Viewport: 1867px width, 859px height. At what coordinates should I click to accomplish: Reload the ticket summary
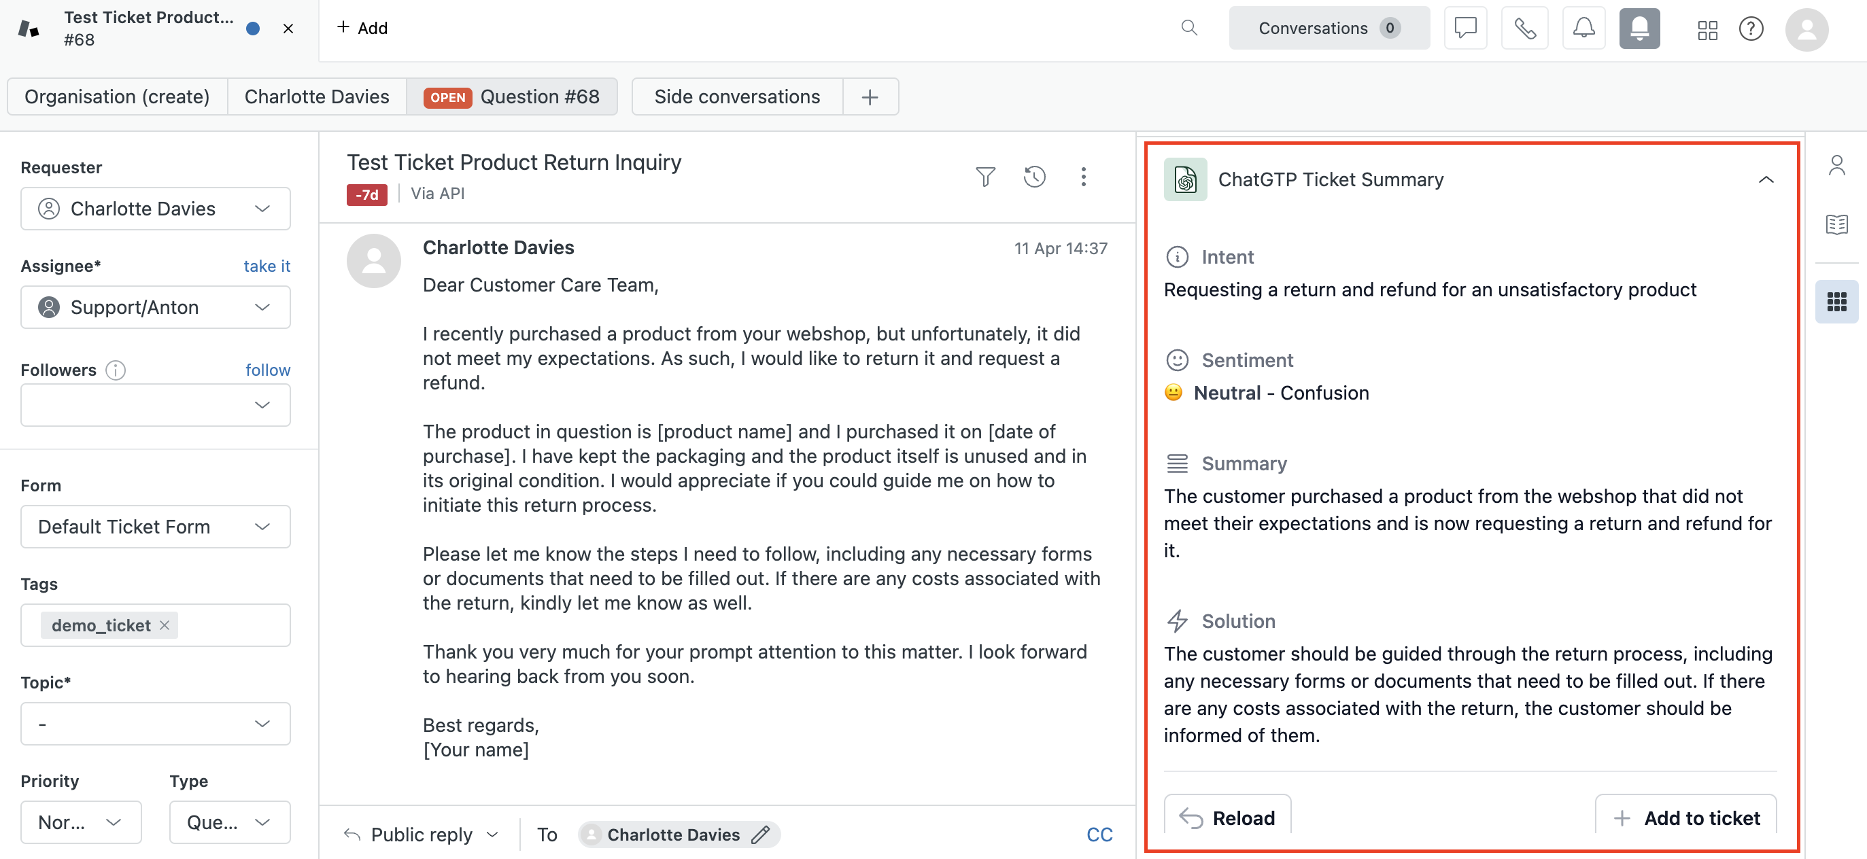click(1227, 818)
